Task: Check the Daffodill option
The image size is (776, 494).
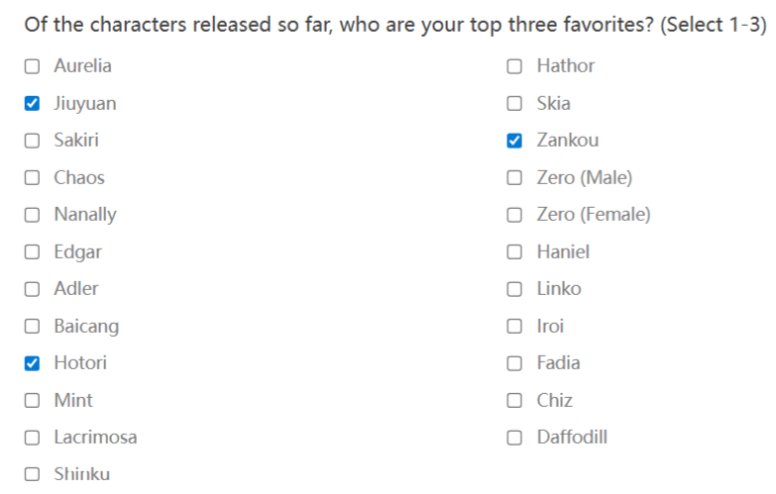Action: click(x=514, y=438)
